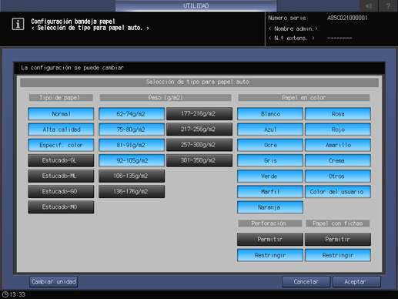The image size is (398, 299).
Task: Toggle Normal paper type
Action: (61, 114)
